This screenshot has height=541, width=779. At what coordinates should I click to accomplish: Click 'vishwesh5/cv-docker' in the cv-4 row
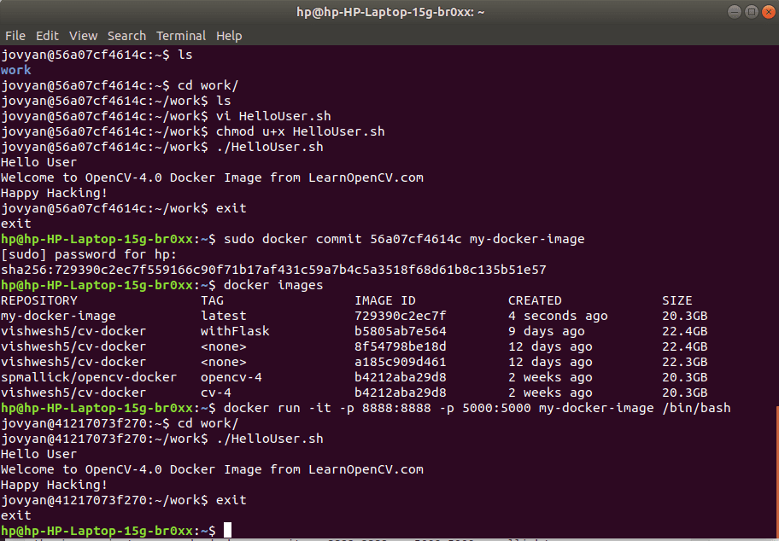[73, 393]
